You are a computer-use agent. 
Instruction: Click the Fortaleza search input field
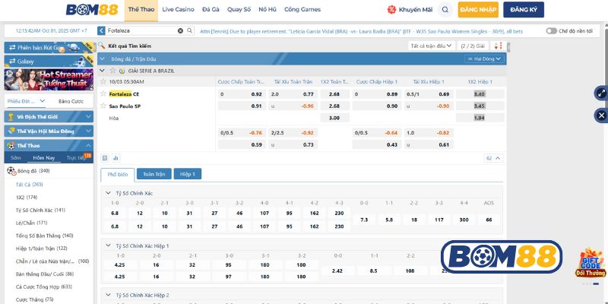[x=142, y=31]
